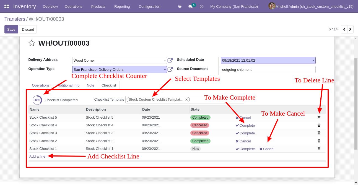Delete the Stock Checklist 1 line

click(x=319, y=148)
